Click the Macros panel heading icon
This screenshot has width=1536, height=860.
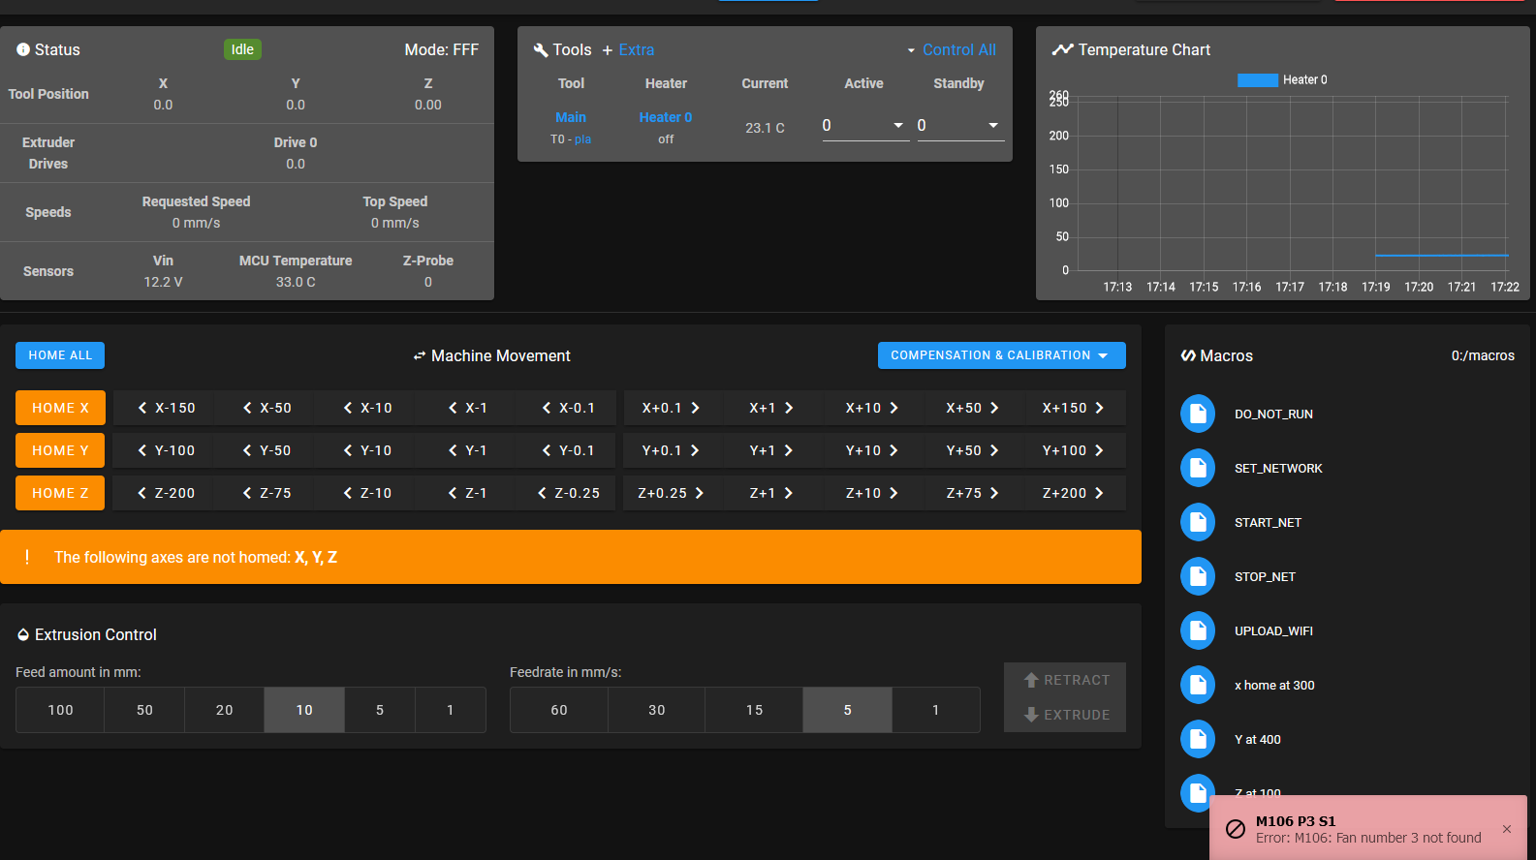pyautogui.click(x=1188, y=355)
